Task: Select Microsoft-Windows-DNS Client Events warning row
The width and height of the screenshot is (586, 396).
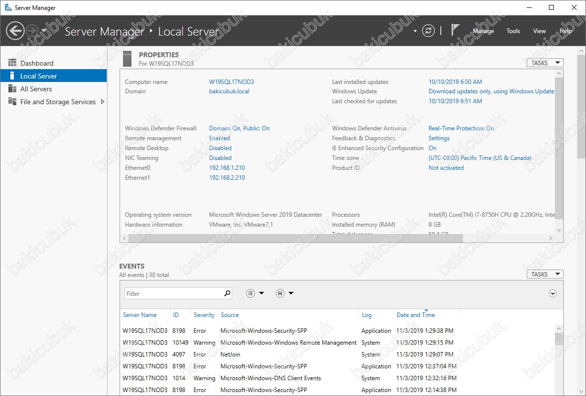Action: point(336,378)
